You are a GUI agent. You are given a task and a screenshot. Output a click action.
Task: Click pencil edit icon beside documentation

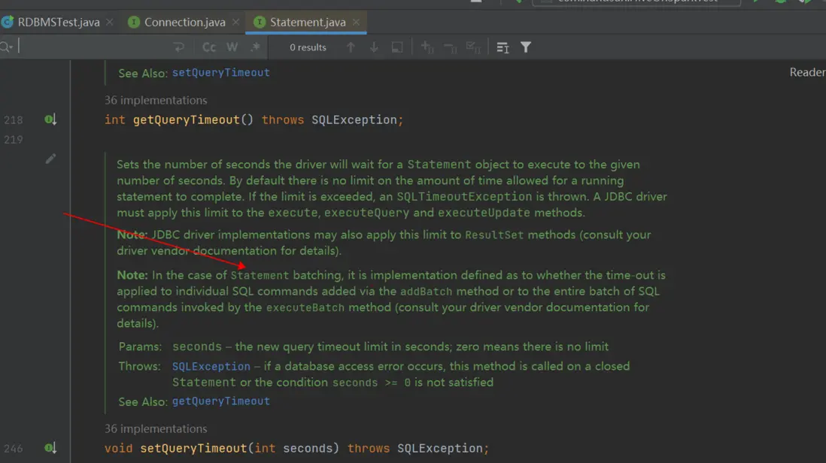(x=50, y=159)
